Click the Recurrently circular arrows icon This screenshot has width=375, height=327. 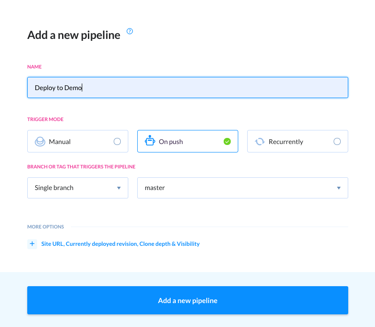(260, 142)
